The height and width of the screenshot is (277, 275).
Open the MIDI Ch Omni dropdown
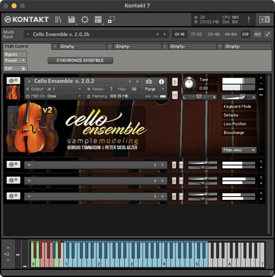pos(54,96)
